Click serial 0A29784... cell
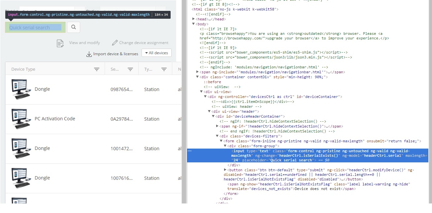The image size is (432, 213). [x=122, y=119]
